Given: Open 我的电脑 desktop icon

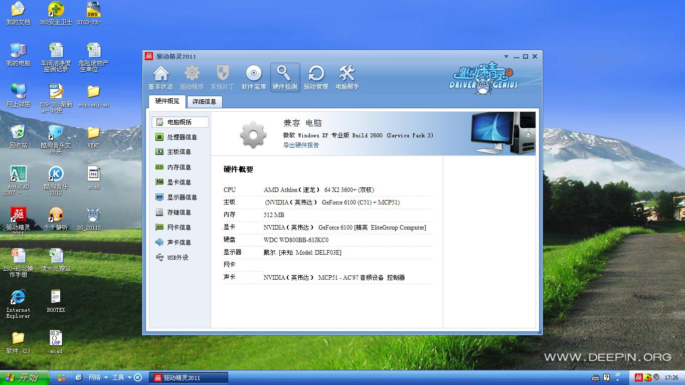Looking at the screenshot, I should [x=18, y=55].
